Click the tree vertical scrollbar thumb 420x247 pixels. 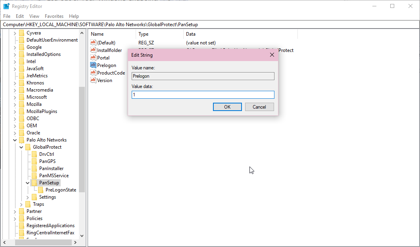(x=82, y=139)
